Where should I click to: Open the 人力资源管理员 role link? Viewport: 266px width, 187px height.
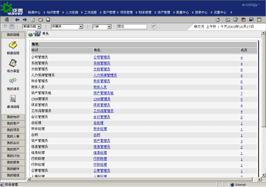(x=105, y=75)
